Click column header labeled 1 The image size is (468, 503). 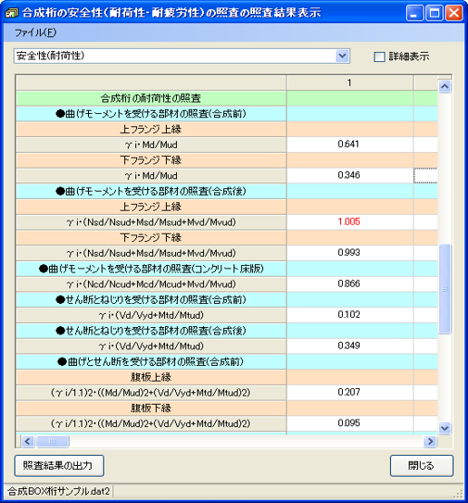click(349, 82)
